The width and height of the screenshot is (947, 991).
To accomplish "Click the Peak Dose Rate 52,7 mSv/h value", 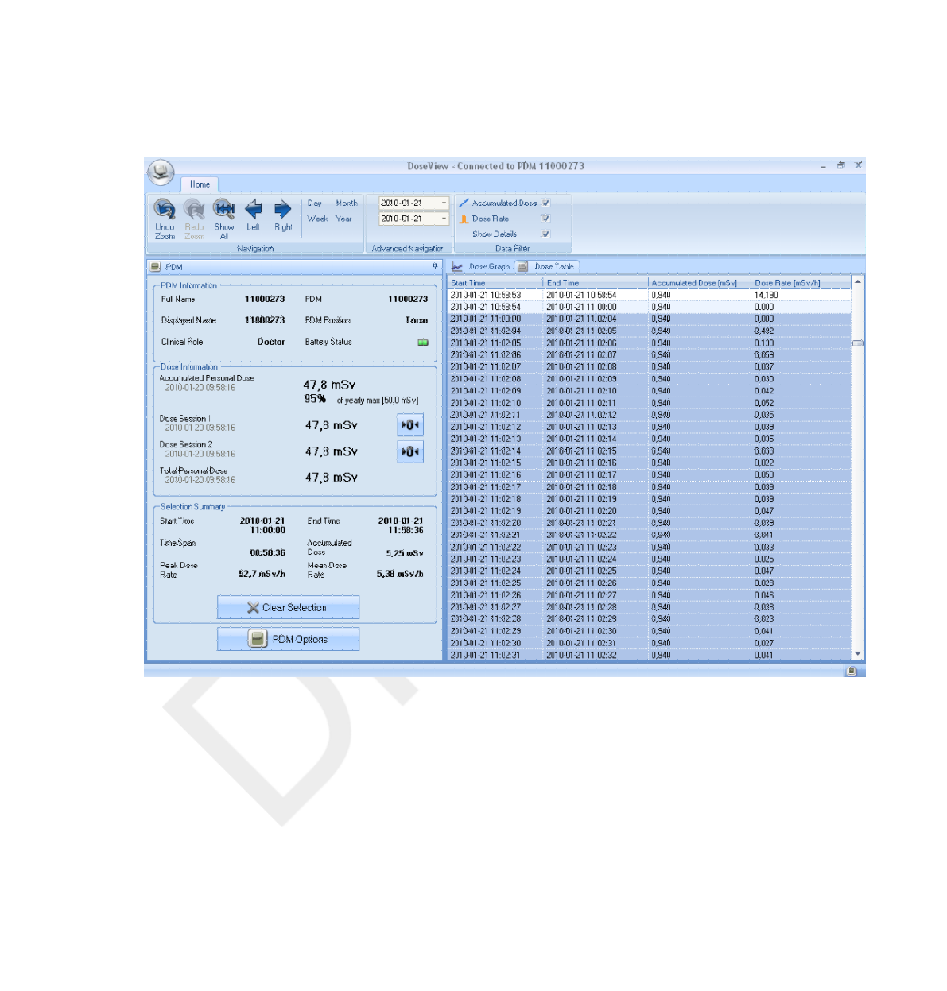I will (x=262, y=574).
